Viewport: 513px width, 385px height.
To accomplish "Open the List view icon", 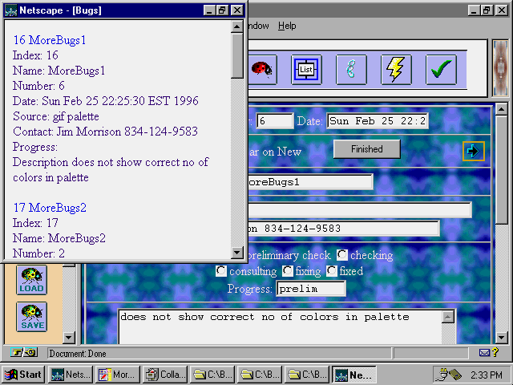I will pyautogui.click(x=306, y=70).
